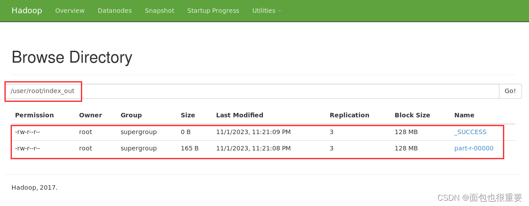Click 128 MB in the part-r-00000 row
This screenshot has height=206, width=529.
406,148
